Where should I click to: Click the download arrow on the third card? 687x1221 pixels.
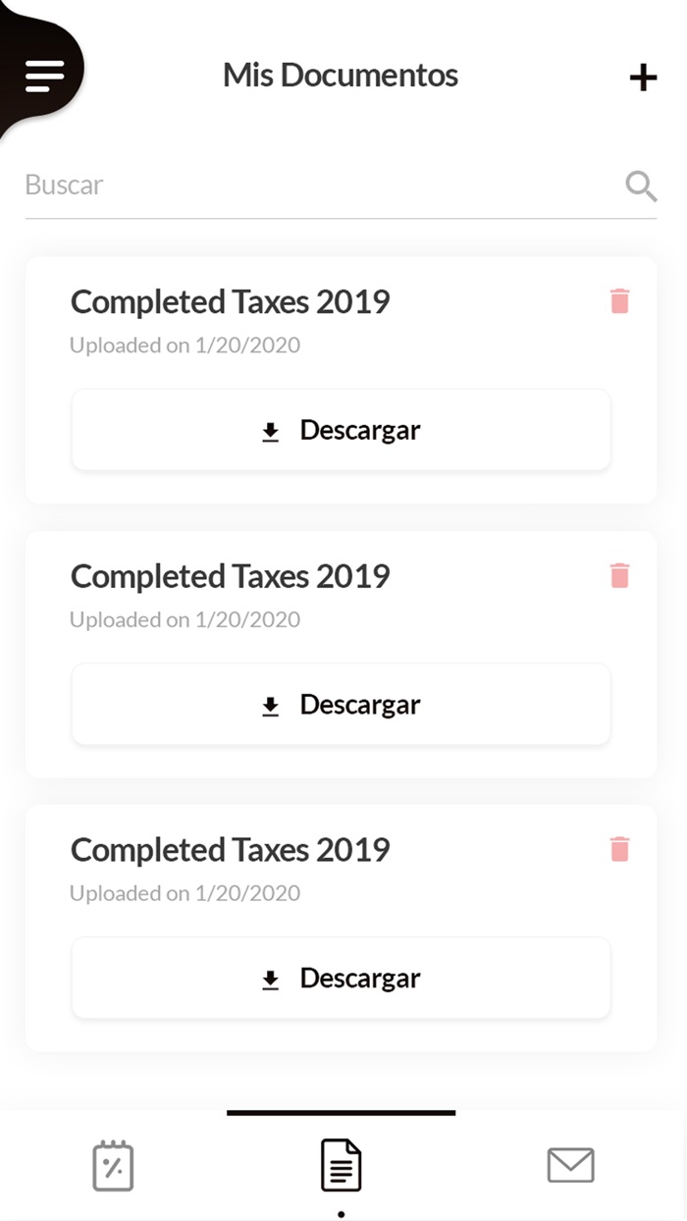click(x=269, y=978)
